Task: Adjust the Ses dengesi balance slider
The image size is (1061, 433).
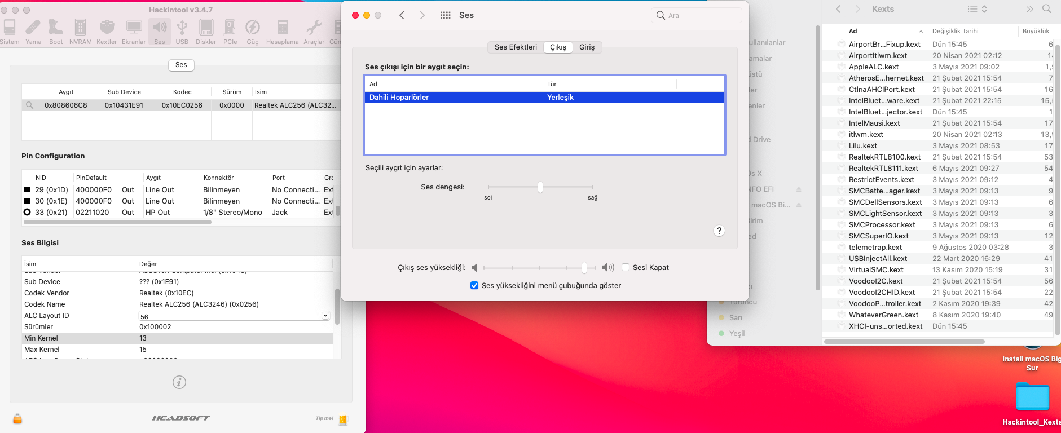Action: click(540, 187)
